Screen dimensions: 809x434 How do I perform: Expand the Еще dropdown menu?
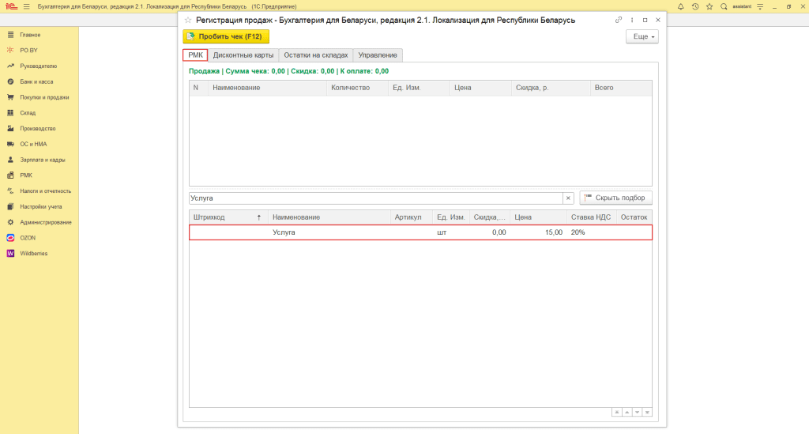tap(642, 36)
